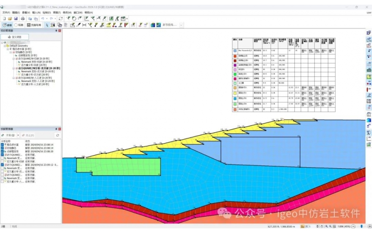The image size is (372, 233).
Task: Uncheck the 边坡稳定性 analysis checkbox
Action: (2, 151)
